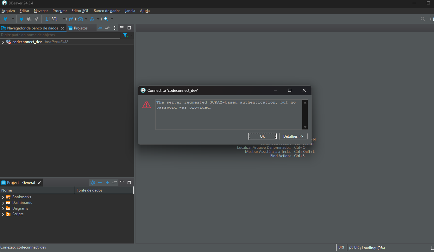Viewport: 434px width, 252px height.
Task: Click the BRT timezone status bar entry
Action: point(341,247)
